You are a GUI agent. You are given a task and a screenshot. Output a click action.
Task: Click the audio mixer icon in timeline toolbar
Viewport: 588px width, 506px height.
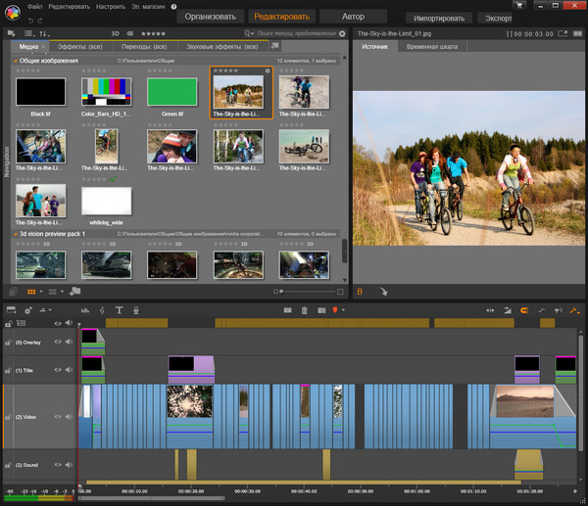tap(84, 310)
